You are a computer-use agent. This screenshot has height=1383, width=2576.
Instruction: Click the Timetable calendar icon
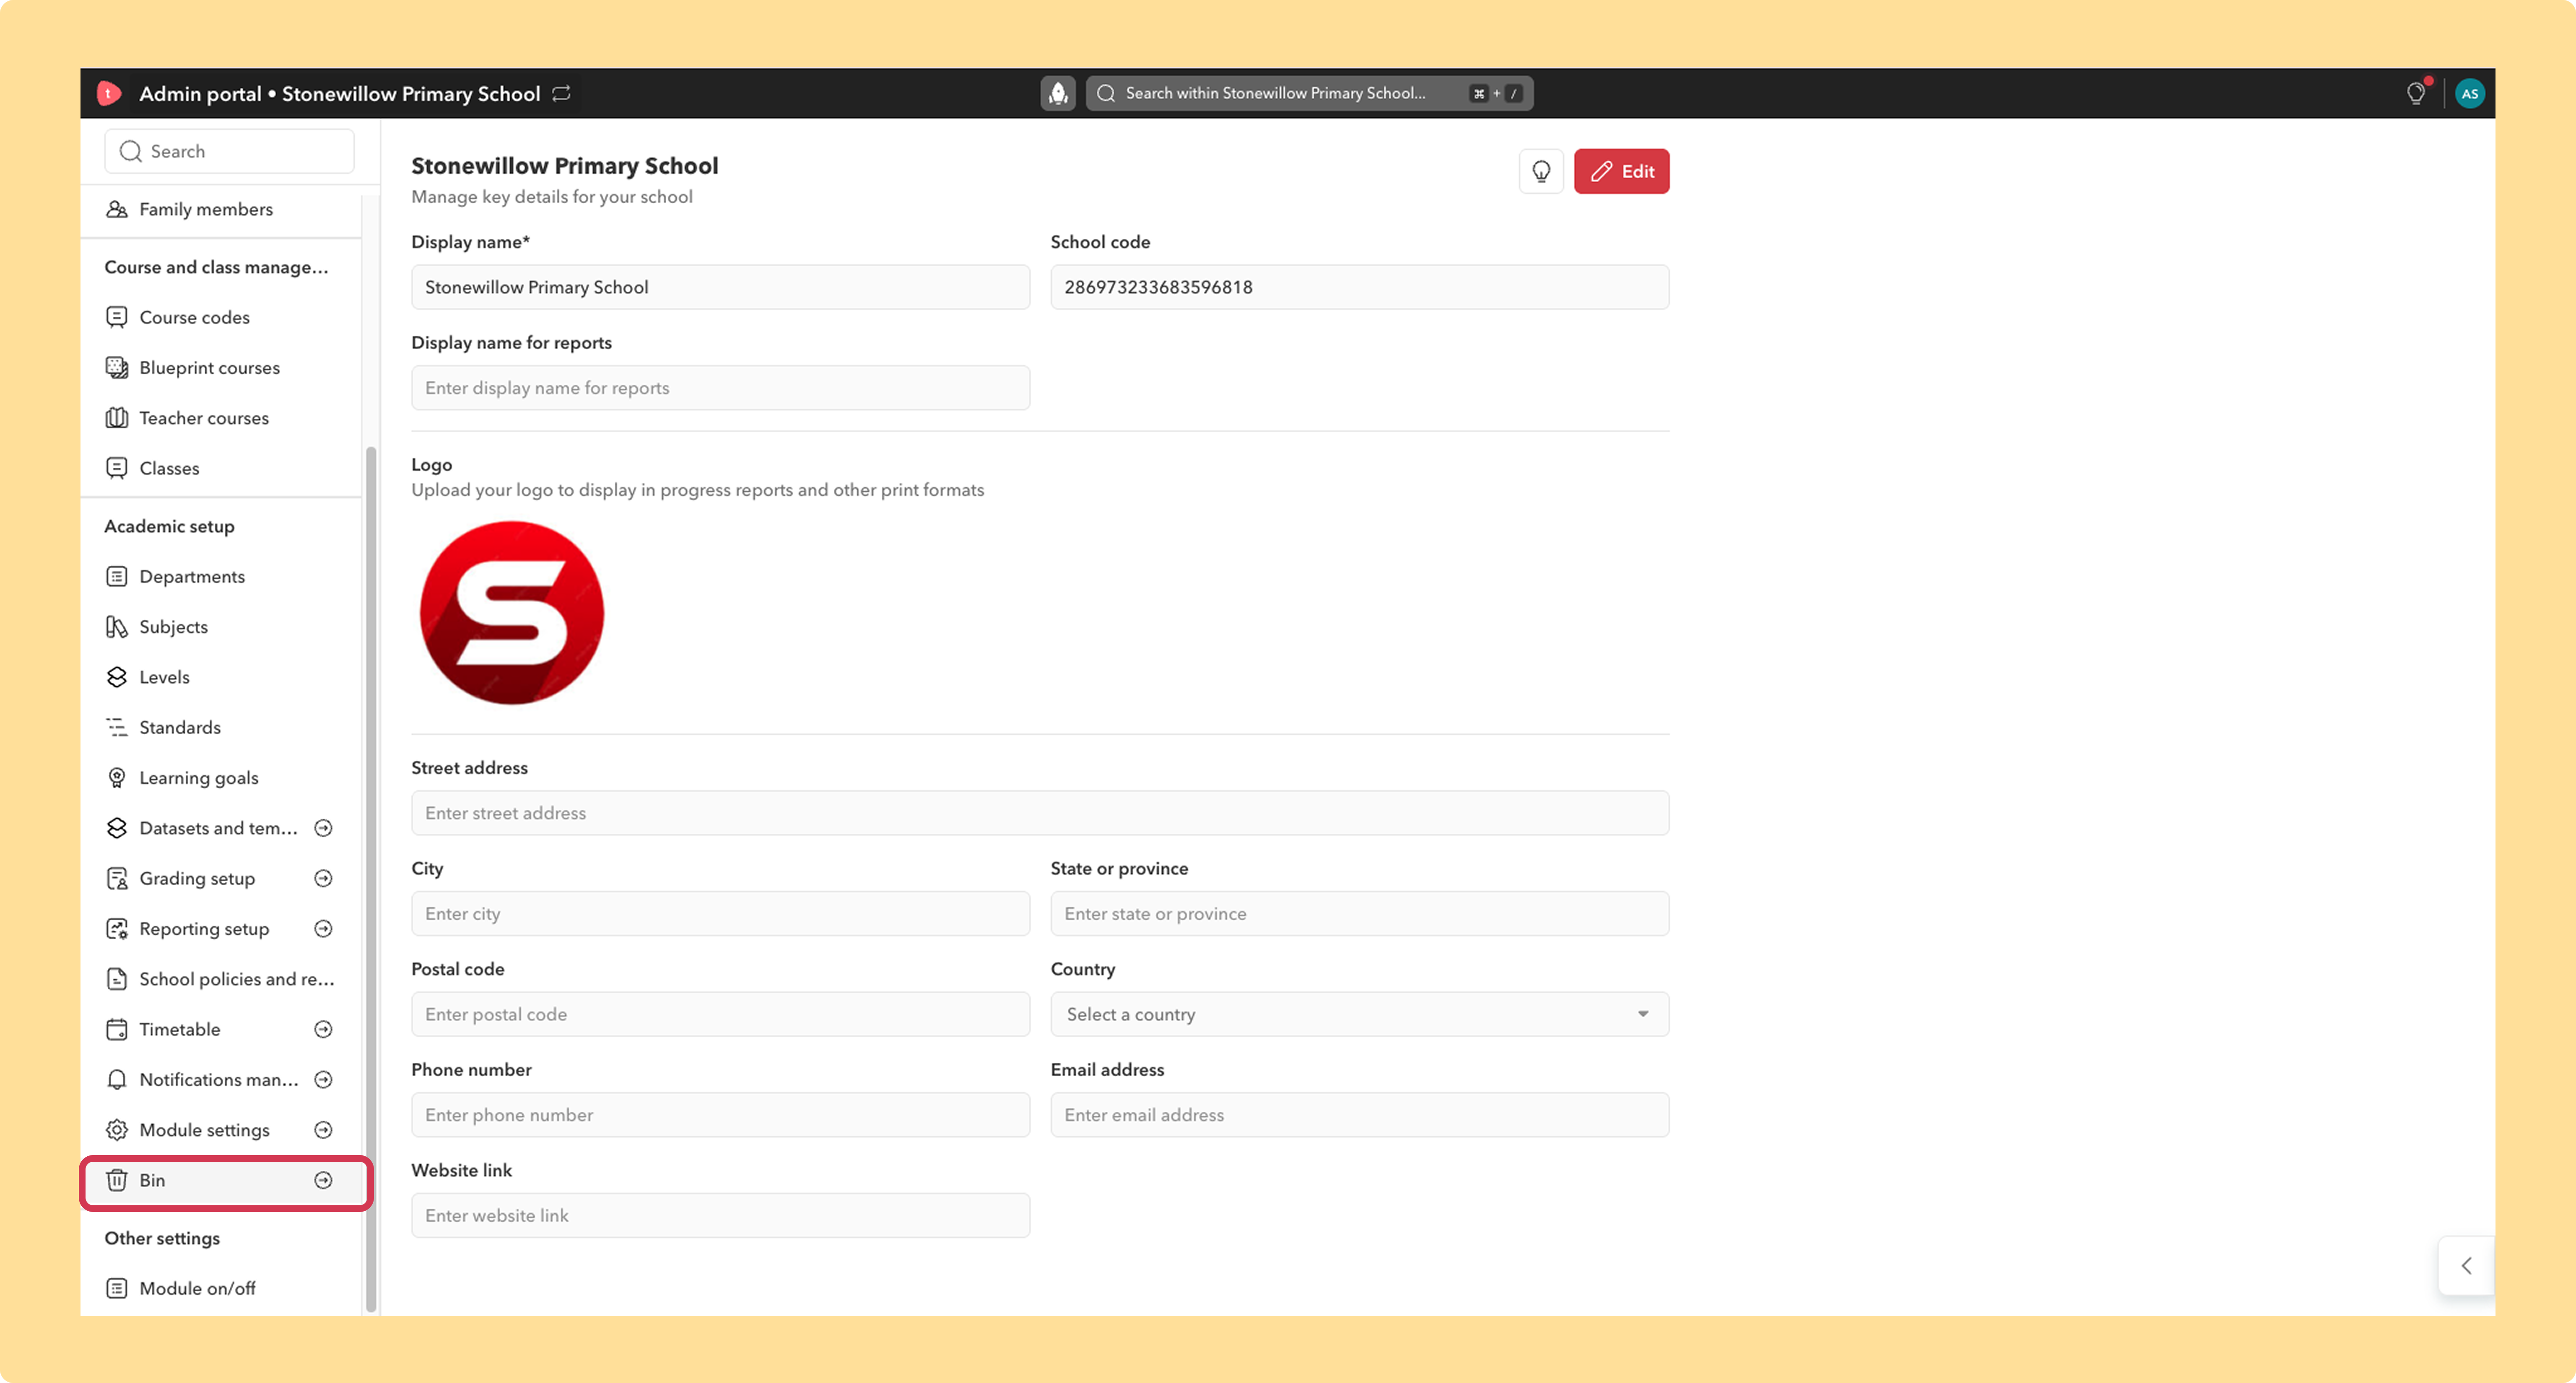[x=117, y=1029]
